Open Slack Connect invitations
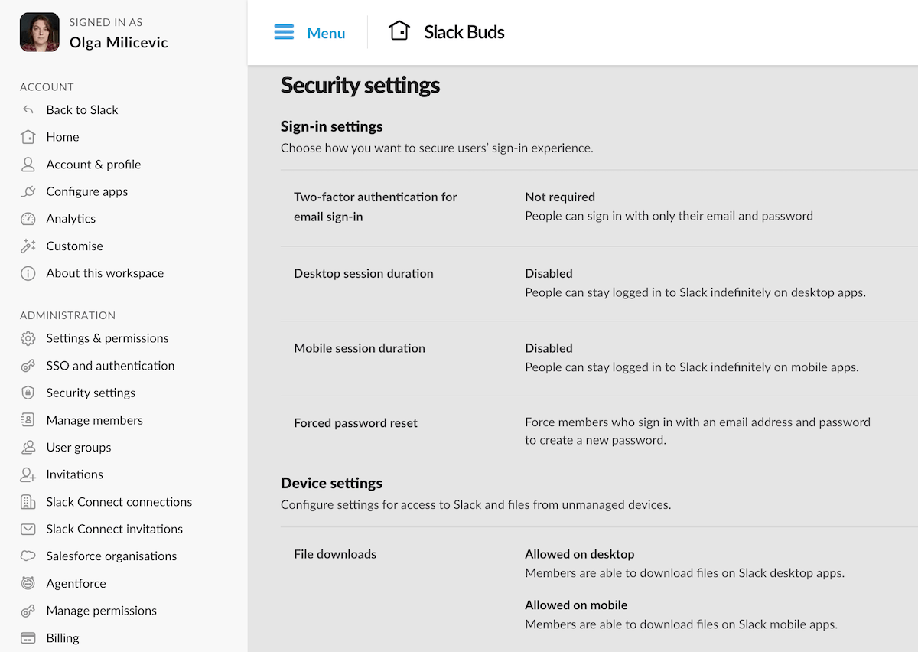This screenshot has width=918, height=652. click(x=114, y=529)
